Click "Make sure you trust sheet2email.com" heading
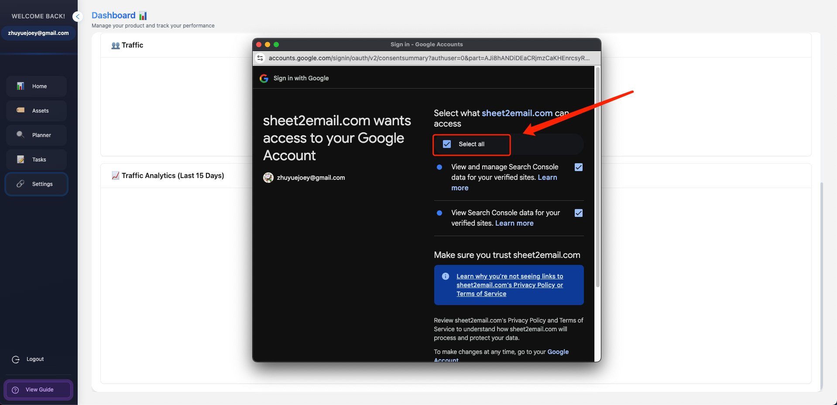Viewport: 837px width, 405px height. [507, 255]
